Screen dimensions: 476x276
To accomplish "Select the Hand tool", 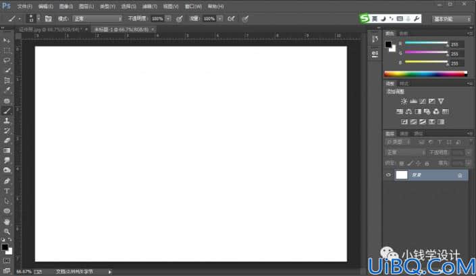I will 7,221.
